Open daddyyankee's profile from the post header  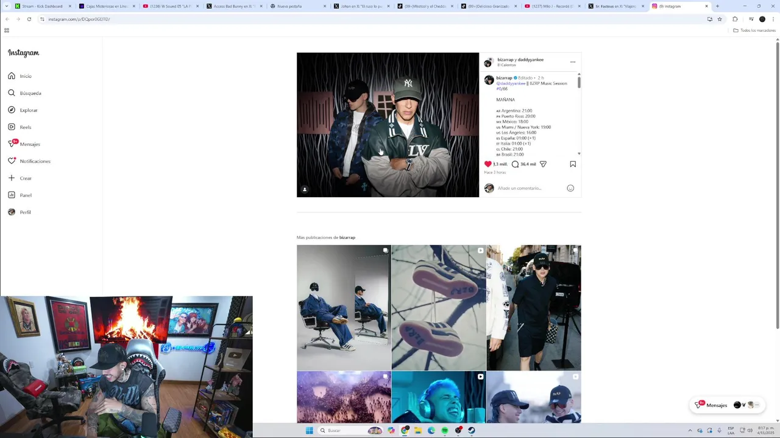tap(530, 60)
